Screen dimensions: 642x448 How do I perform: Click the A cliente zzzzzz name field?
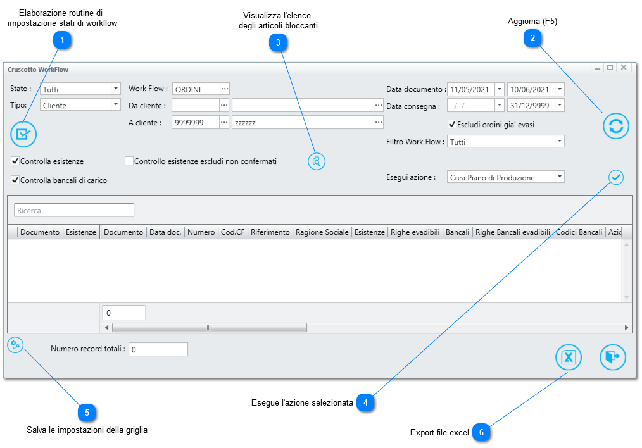(x=303, y=122)
